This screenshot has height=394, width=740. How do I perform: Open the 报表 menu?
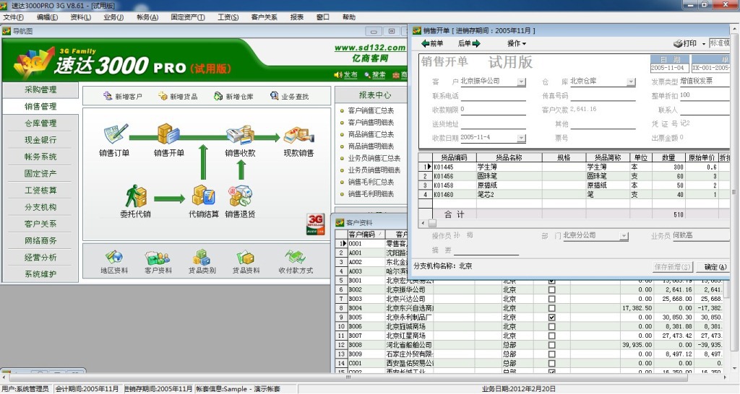[x=297, y=17]
